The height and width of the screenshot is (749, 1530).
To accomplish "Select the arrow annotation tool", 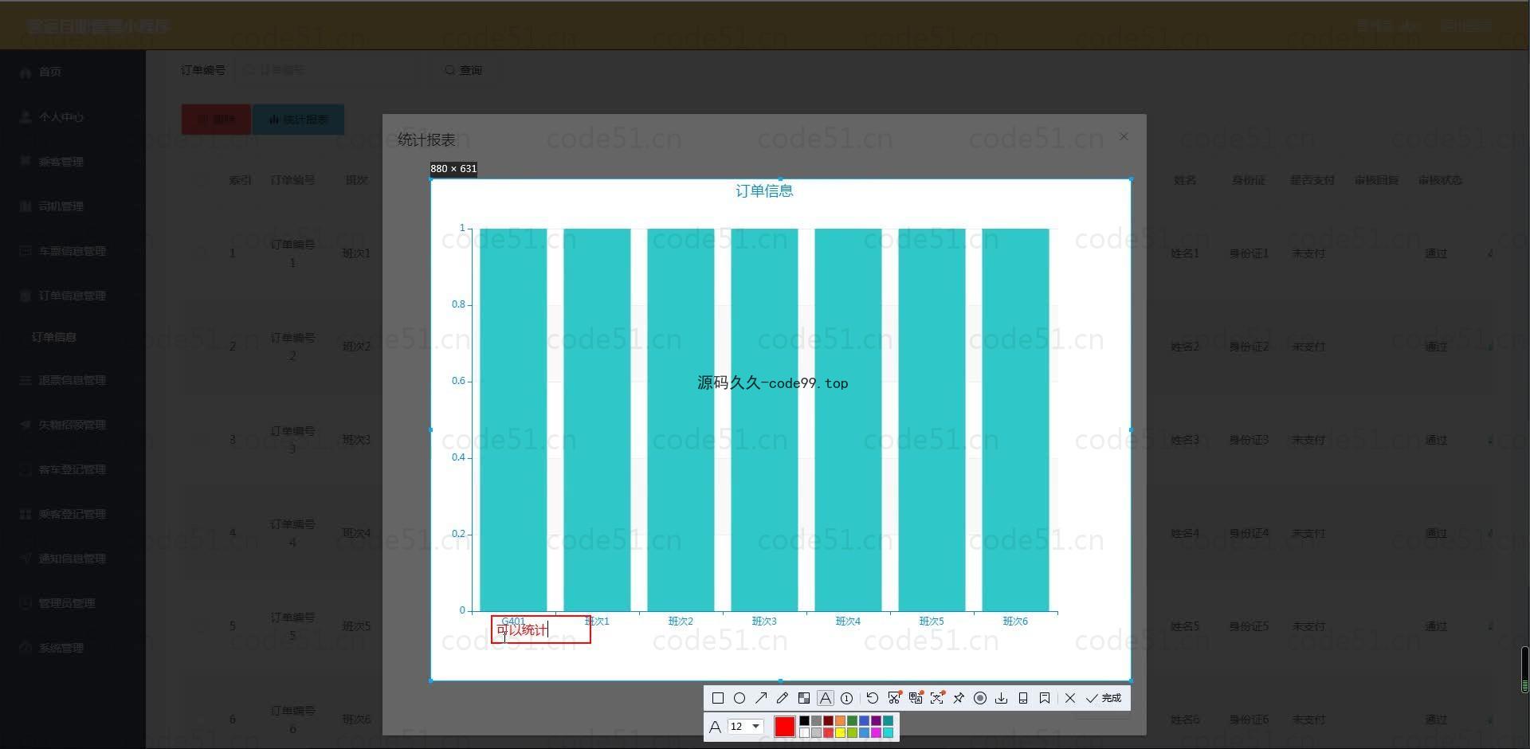I will (x=761, y=698).
